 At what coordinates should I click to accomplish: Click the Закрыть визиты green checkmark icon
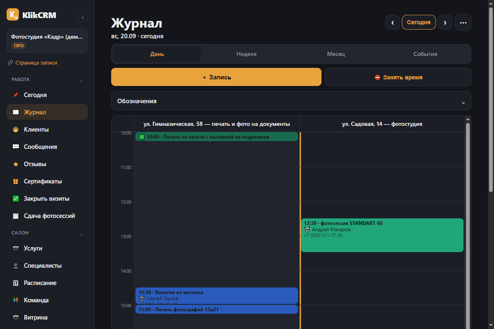[x=16, y=199]
